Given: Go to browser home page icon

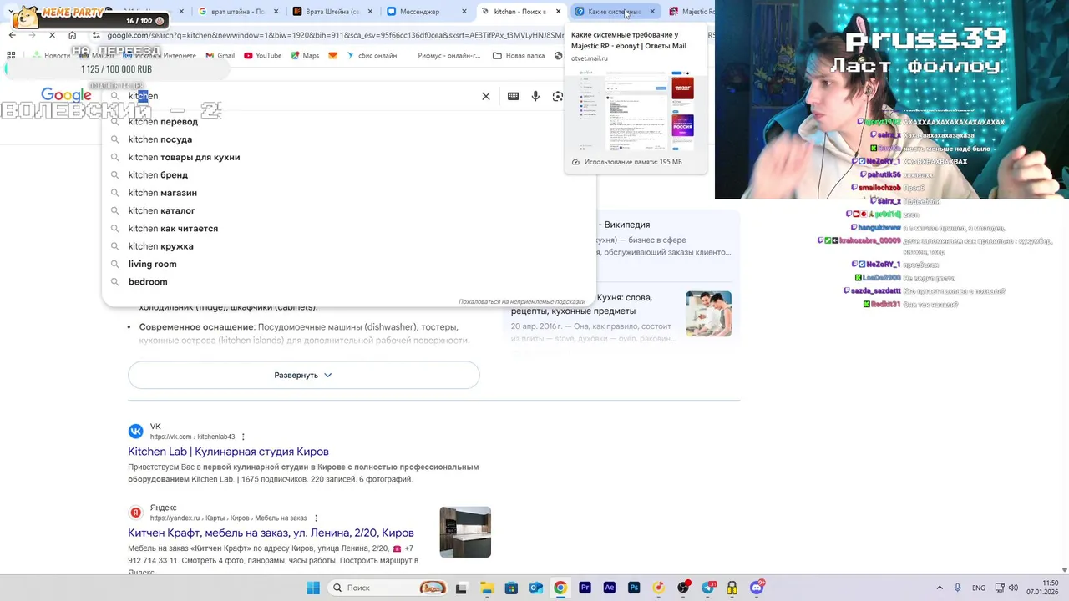Looking at the screenshot, I should [73, 35].
